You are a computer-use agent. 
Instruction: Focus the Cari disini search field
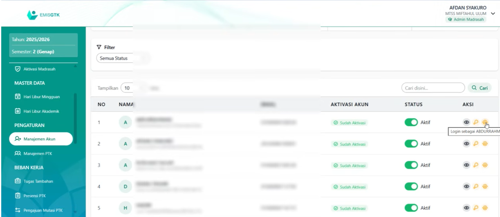pos(433,88)
